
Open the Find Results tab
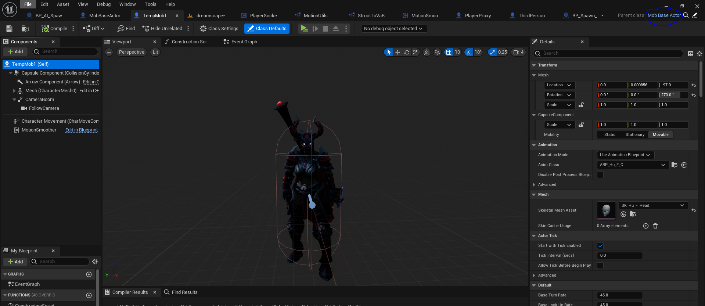pyautogui.click(x=181, y=292)
